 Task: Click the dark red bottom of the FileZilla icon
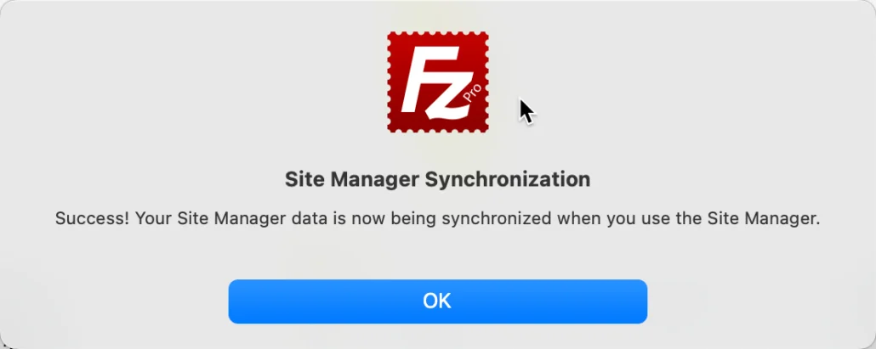(438, 126)
